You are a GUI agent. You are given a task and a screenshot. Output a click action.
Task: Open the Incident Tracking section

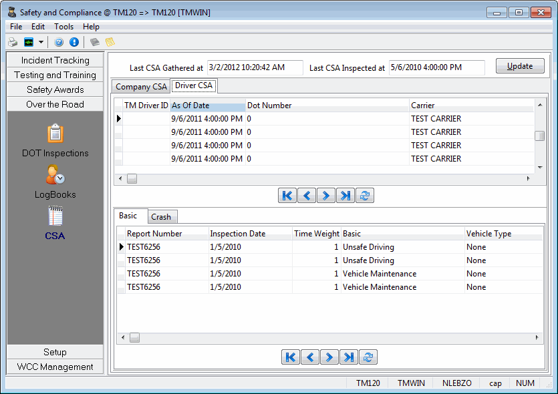55,60
